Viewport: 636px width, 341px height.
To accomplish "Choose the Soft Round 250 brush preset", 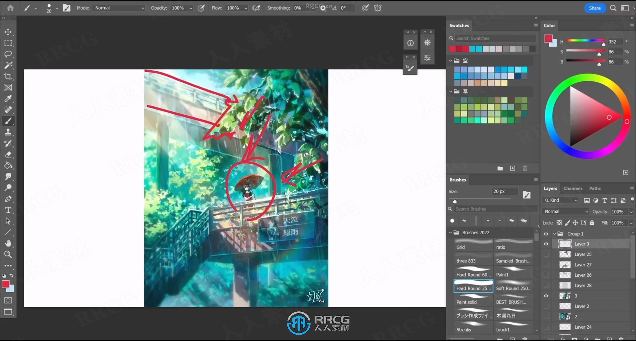I will [x=514, y=286].
